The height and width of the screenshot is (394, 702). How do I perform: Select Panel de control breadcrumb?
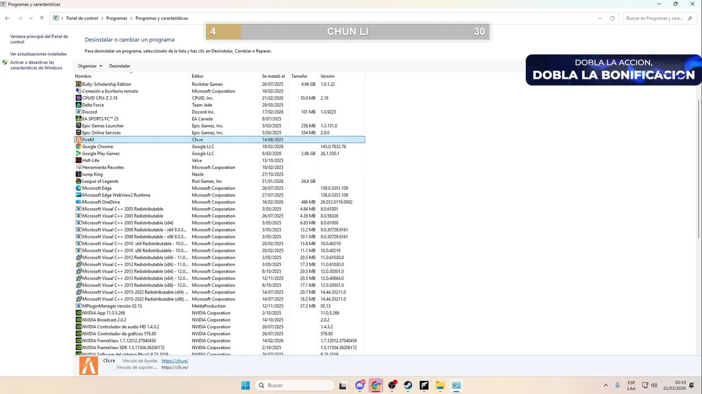(82, 18)
